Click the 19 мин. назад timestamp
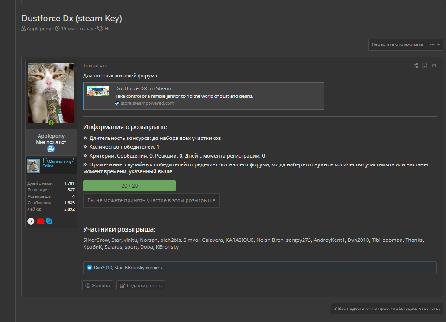Screen dimensions: 446x322 (77, 28)
